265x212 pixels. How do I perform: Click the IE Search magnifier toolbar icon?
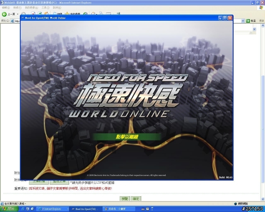(55, 14)
